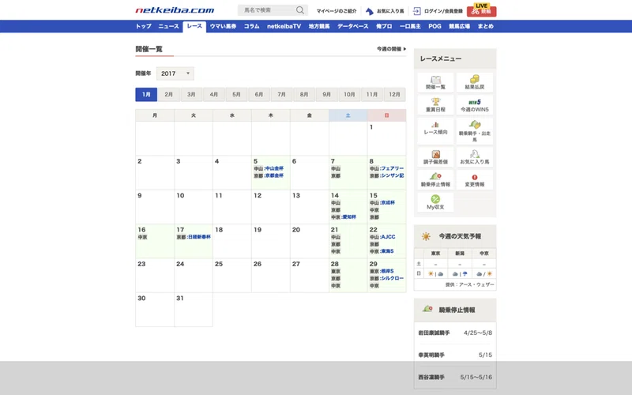This screenshot has height=395, width=632.
Task: Select the 4月 month tab
Action: (213, 94)
